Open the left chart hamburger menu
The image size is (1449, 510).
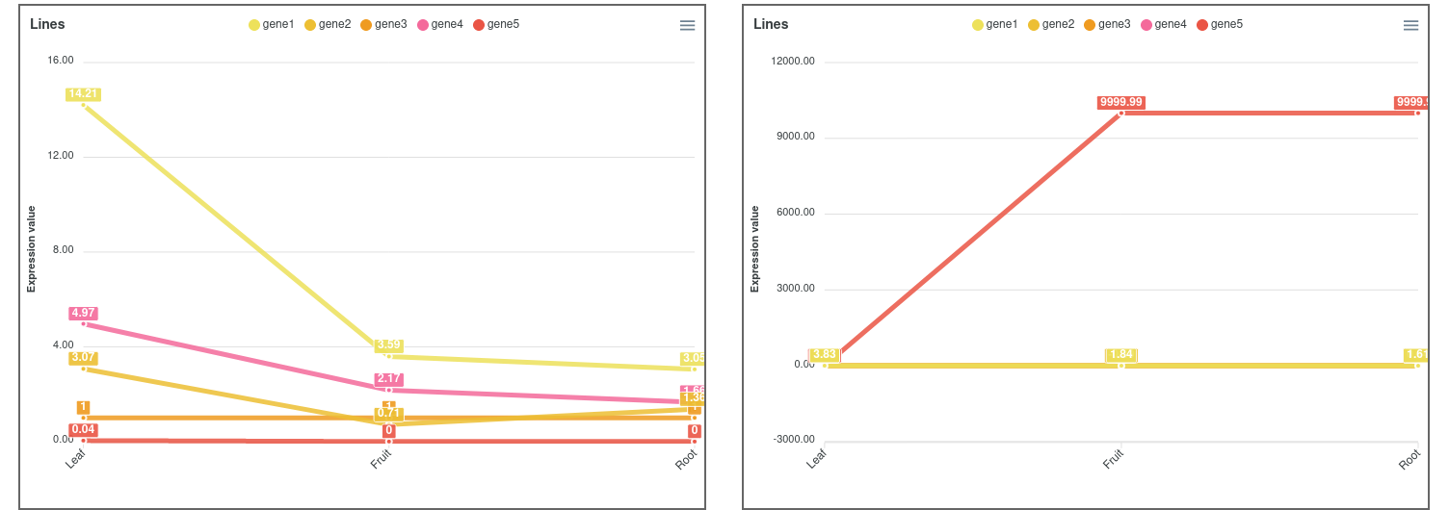point(687,26)
